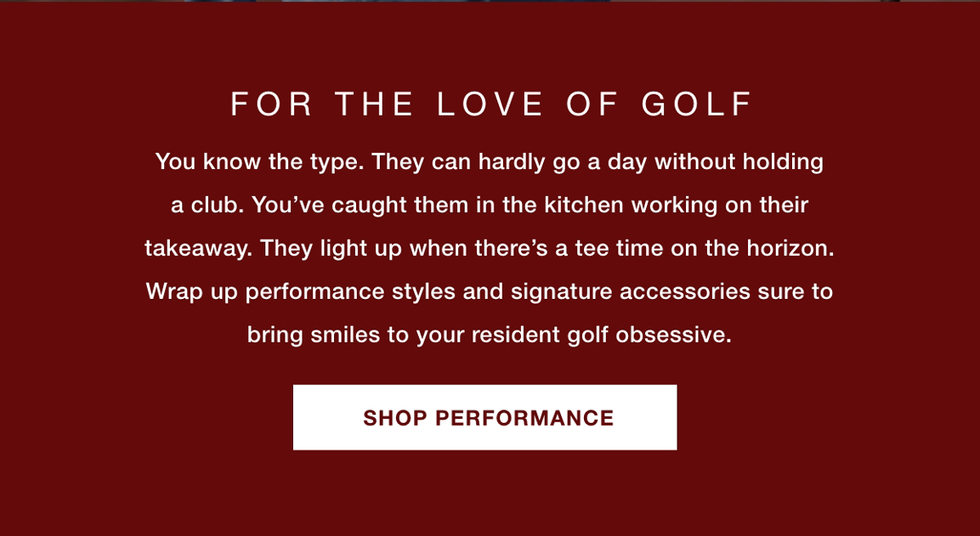Click the word GOLF in the heading
Image resolution: width=980 pixels, height=536 pixels.
pos(697,104)
